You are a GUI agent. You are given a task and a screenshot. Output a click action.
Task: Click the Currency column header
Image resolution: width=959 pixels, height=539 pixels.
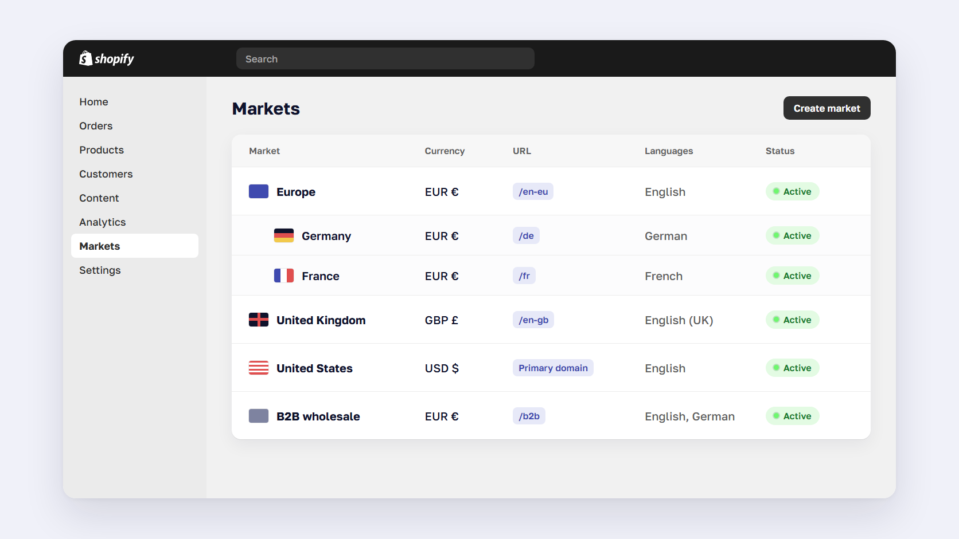(445, 151)
